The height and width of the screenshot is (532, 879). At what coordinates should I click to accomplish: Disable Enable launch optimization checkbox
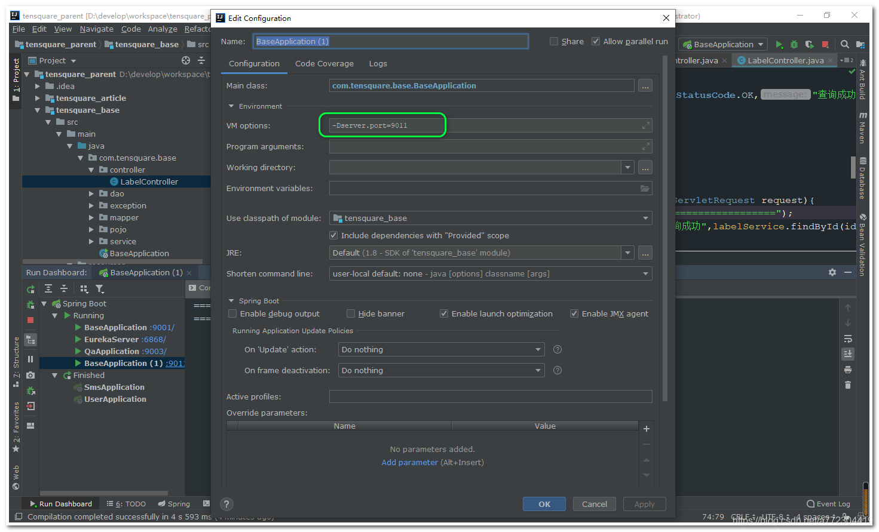[x=444, y=313]
